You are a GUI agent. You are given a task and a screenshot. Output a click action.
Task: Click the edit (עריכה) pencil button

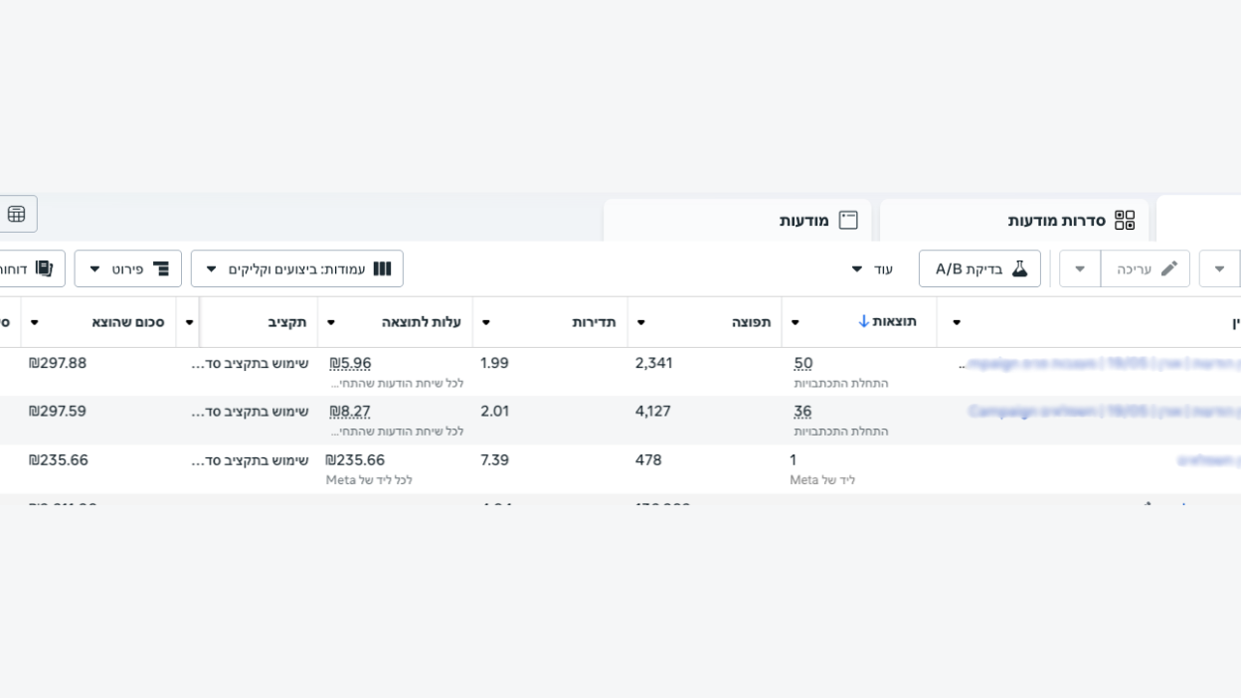pos(1146,269)
